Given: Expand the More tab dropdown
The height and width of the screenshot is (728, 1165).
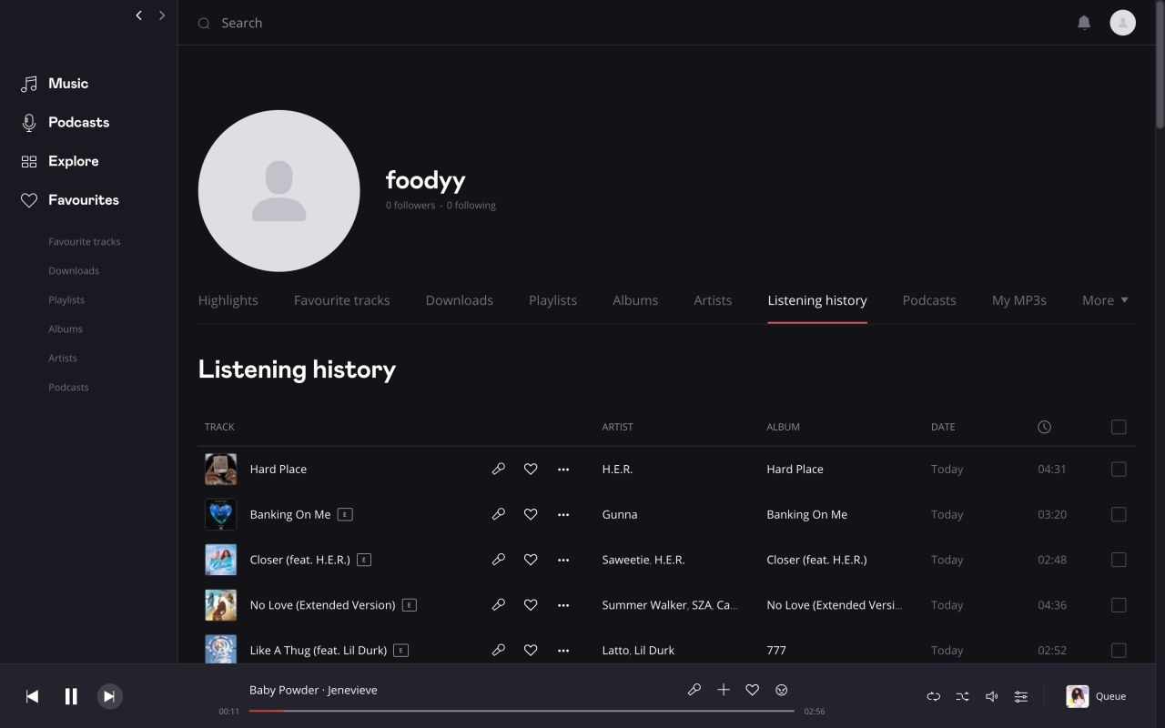Looking at the screenshot, I should pos(1104,299).
